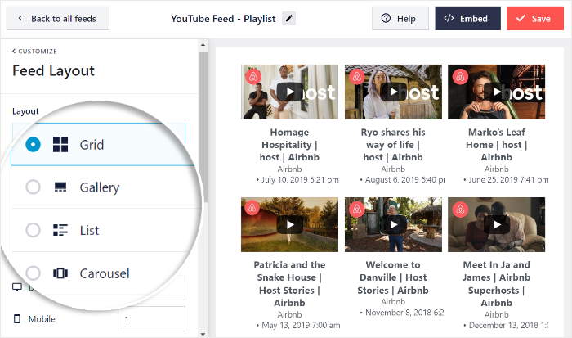The height and width of the screenshot is (338, 572).
Task: Select the List radio button
Action: pos(33,230)
